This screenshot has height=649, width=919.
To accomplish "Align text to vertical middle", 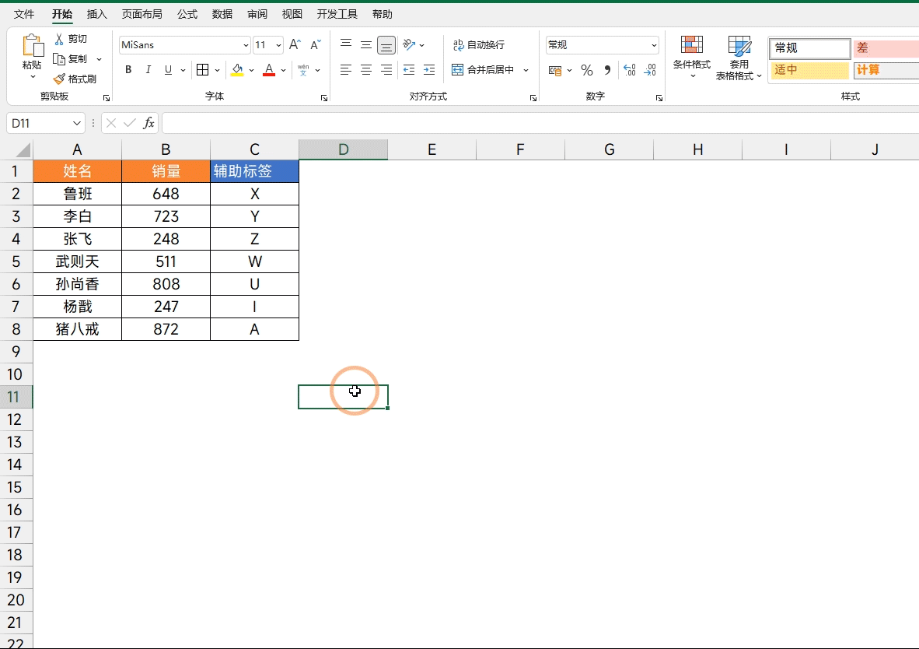I will pyautogui.click(x=365, y=44).
